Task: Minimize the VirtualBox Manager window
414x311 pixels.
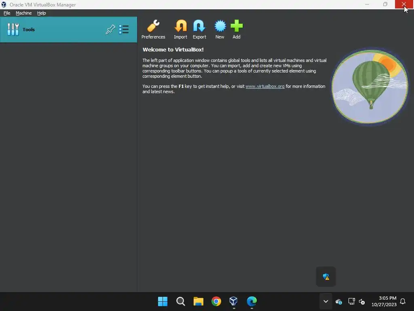Action: 367,4
